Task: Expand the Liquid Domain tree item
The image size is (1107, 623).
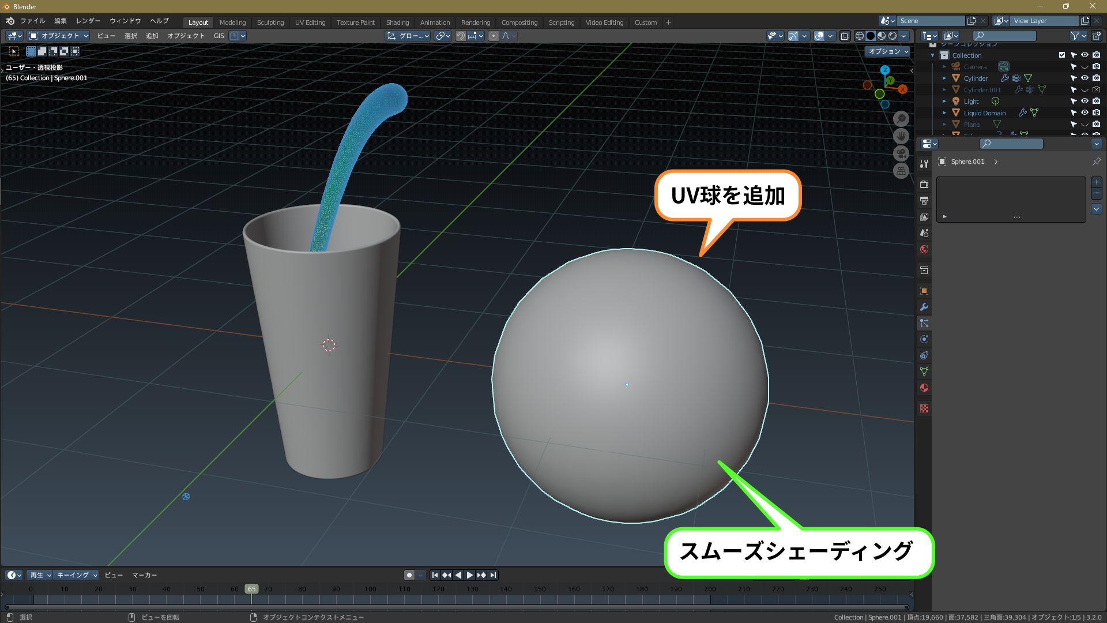Action: (944, 112)
